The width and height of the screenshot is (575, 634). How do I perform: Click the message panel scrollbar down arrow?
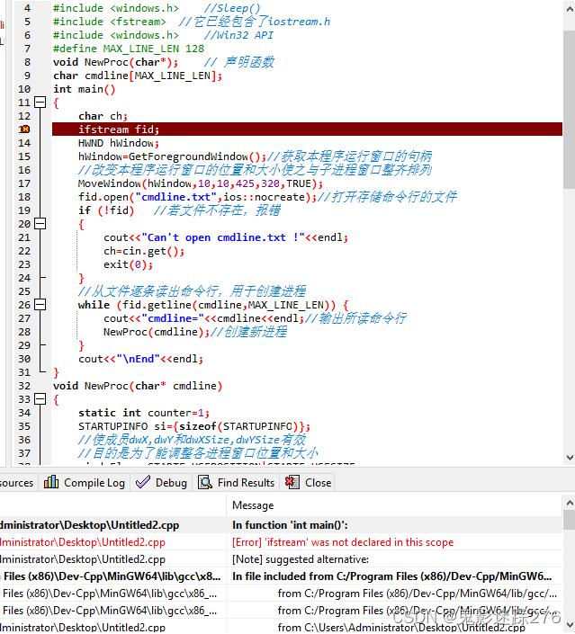570,625
